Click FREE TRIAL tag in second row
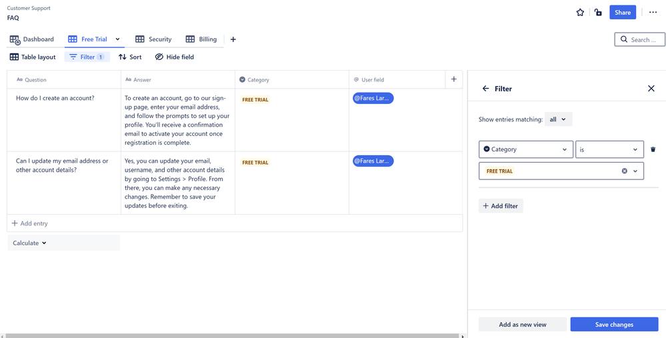 (x=255, y=163)
